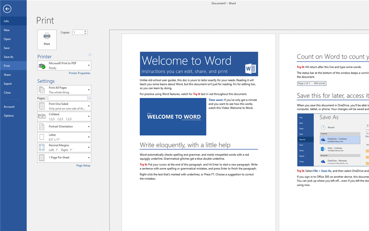The height and width of the screenshot is (231, 369).
Task: Click the Collated stacked pages icon
Action: click(42, 116)
